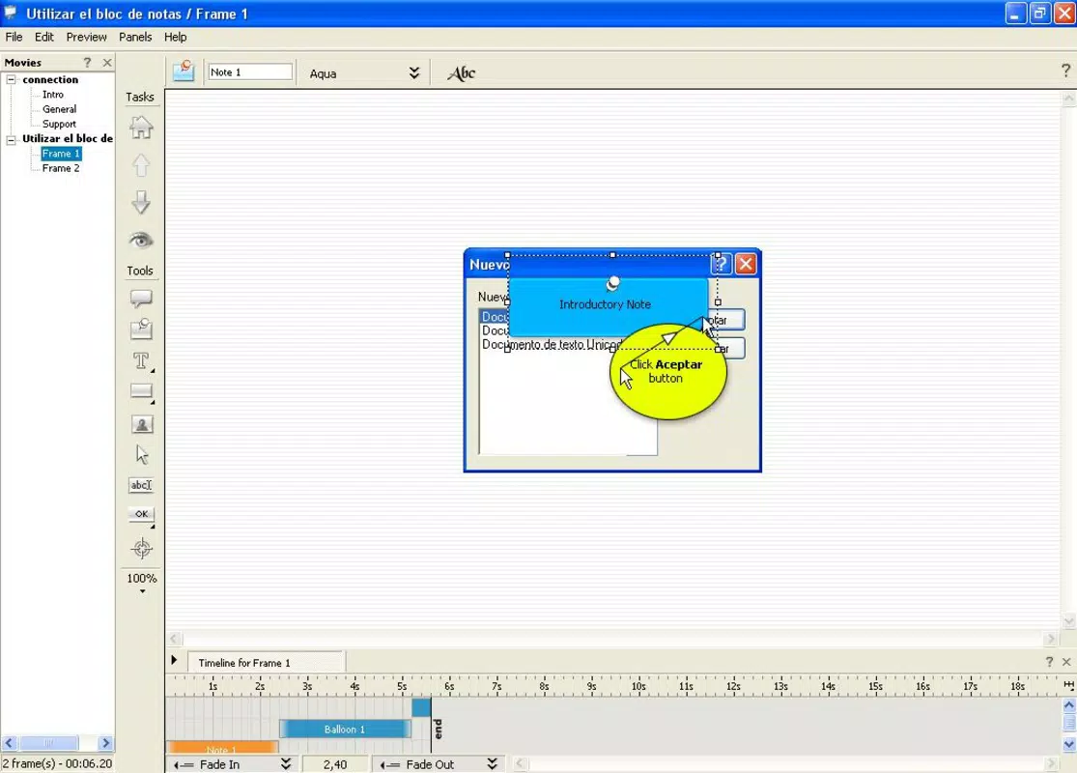The image size is (1077, 773).
Task: Select the pinned Note tool
Action: click(141, 329)
